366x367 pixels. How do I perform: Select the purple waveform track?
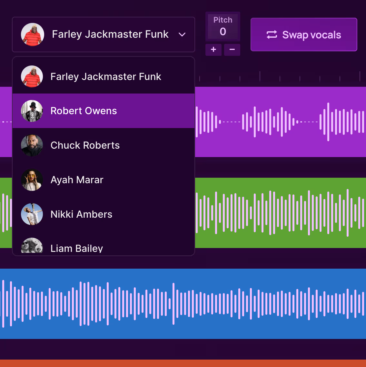point(280,122)
